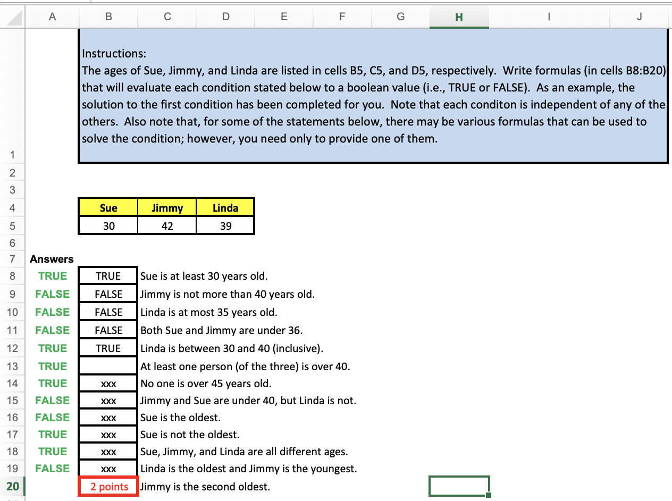
Task: Select column B header
Action: 108,16
